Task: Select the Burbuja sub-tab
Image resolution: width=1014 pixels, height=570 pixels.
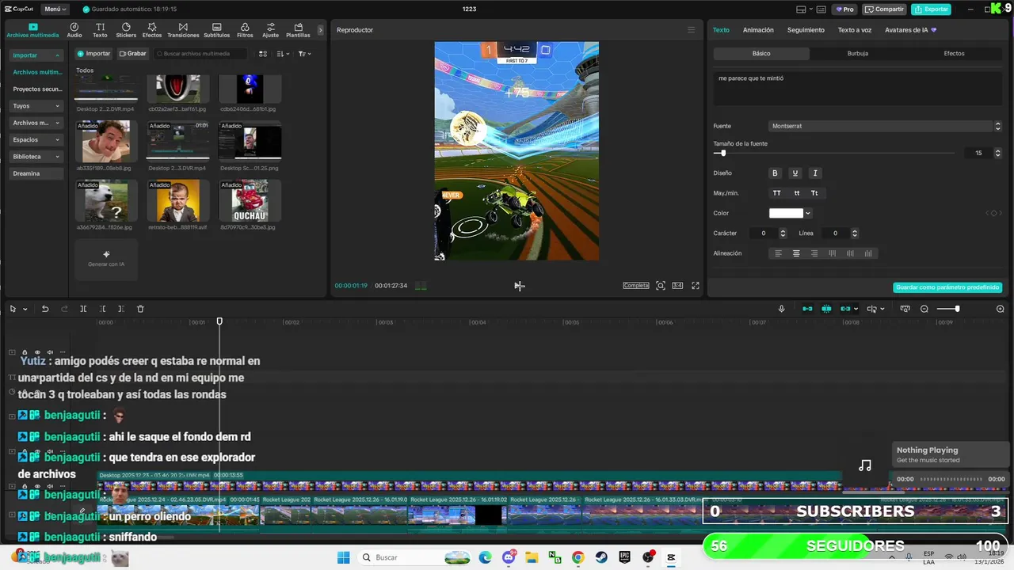Action: coord(858,54)
